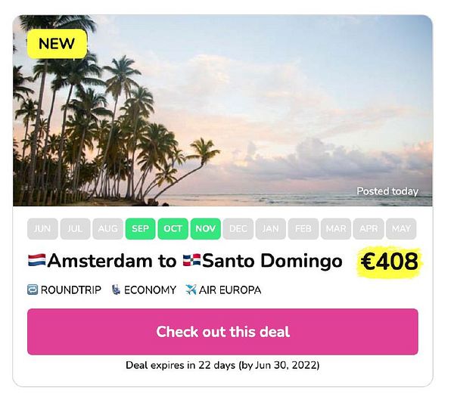Click the €408 price highlight

point(389,262)
